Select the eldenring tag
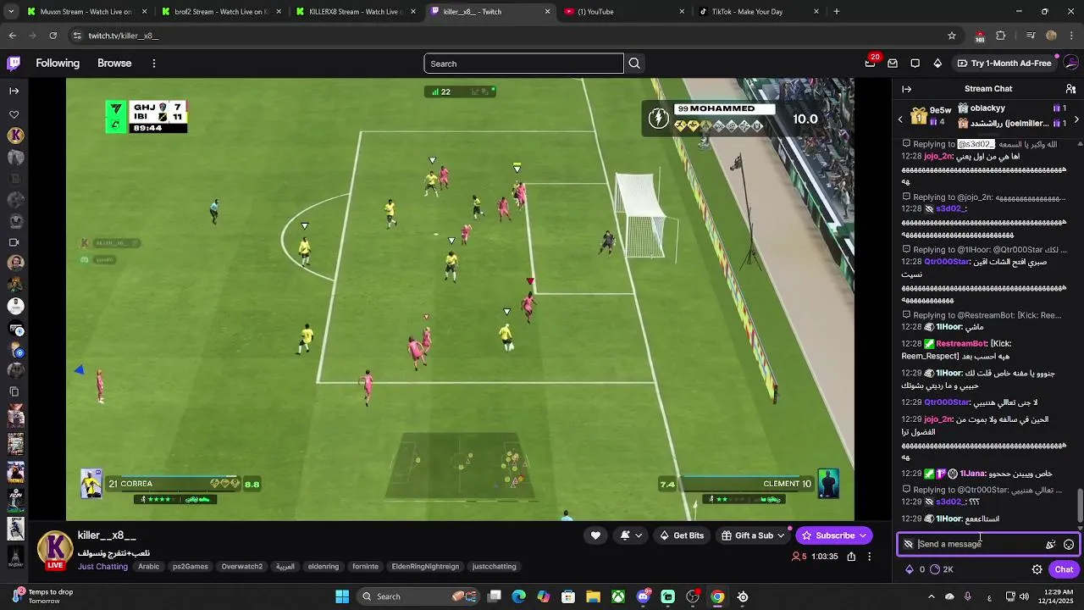1084x610 pixels. (x=324, y=567)
